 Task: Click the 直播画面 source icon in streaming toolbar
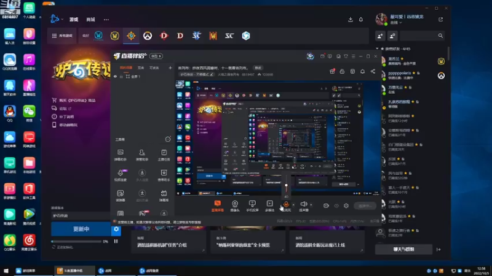pos(218,205)
